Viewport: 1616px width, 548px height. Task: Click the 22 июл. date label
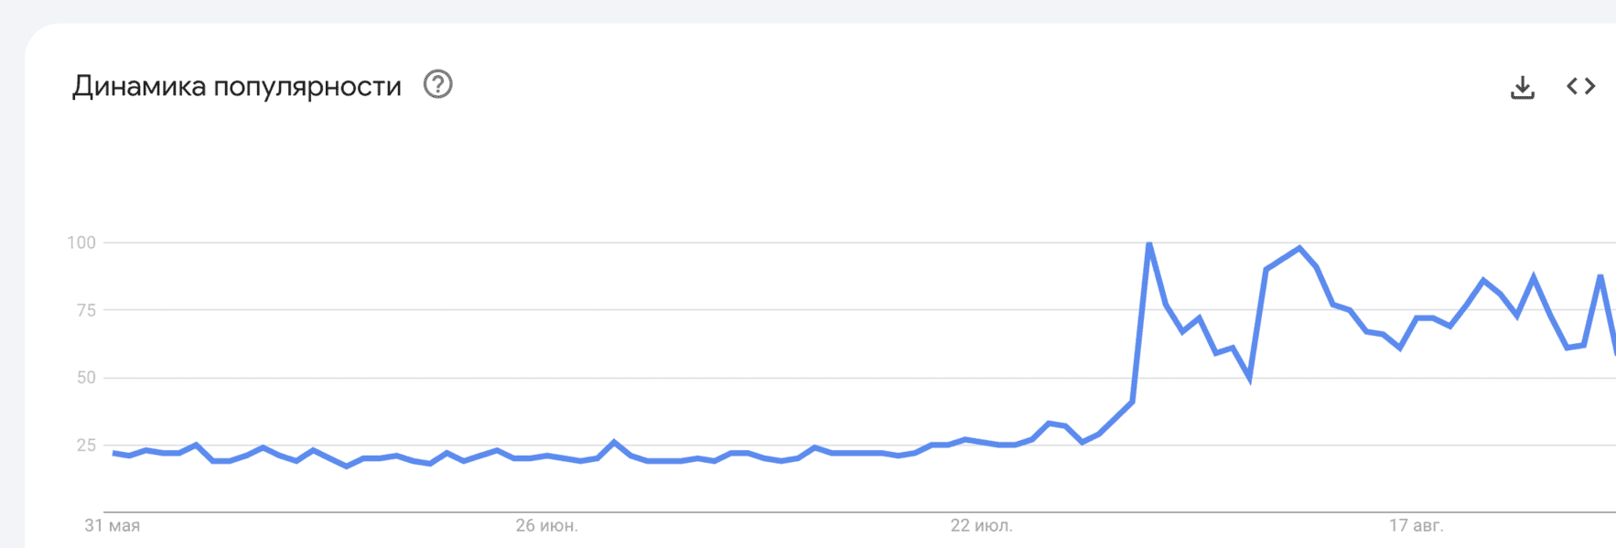982,526
